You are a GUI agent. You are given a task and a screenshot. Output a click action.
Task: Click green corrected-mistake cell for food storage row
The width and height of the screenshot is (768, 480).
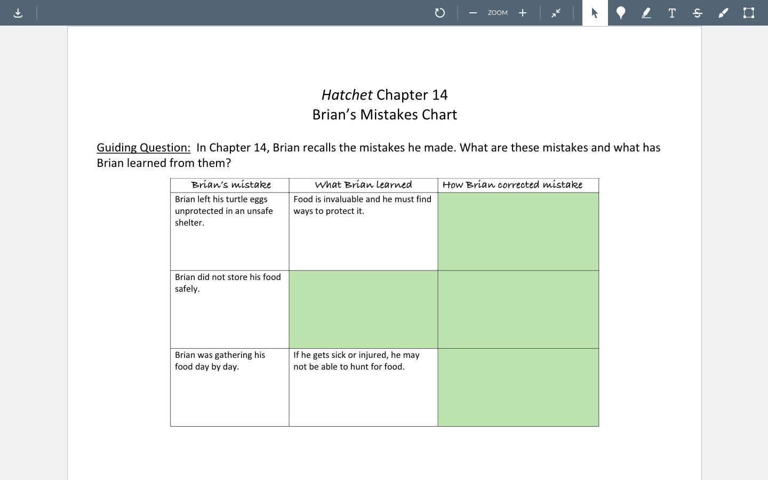pyautogui.click(x=518, y=309)
